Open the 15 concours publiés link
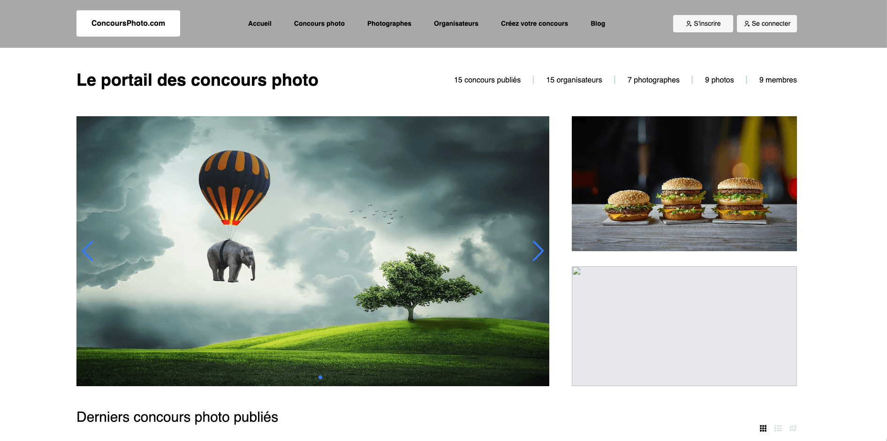 tap(486, 80)
